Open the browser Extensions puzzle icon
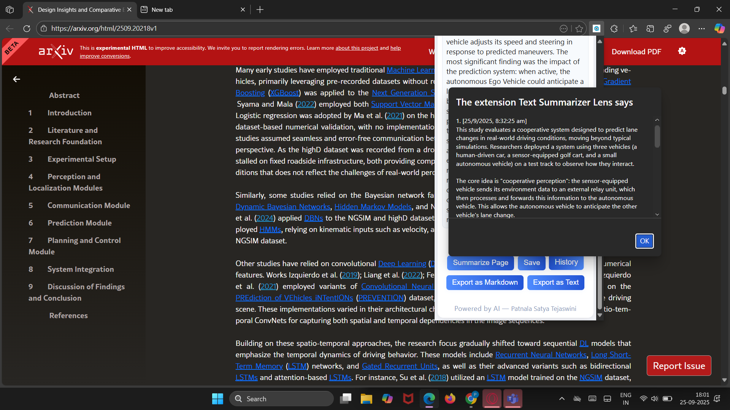This screenshot has width=730, height=410. tap(614, 28)
